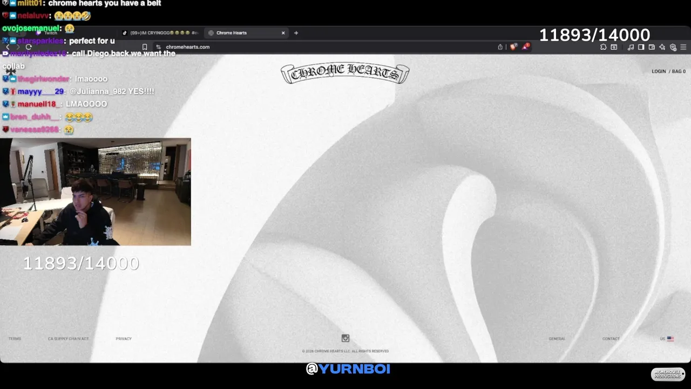Open the BAG 0 link

679,71
